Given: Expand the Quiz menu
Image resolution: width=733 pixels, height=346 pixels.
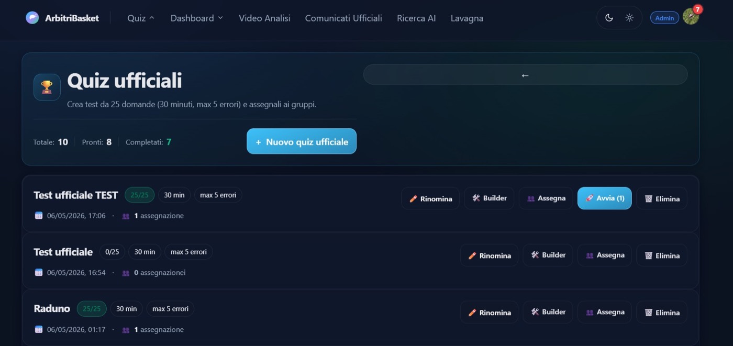Looking at the screenshot, I should [x=141, y=18].
